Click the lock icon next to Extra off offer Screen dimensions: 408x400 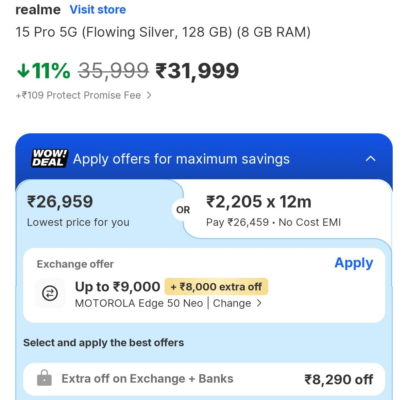click(45, 379)
